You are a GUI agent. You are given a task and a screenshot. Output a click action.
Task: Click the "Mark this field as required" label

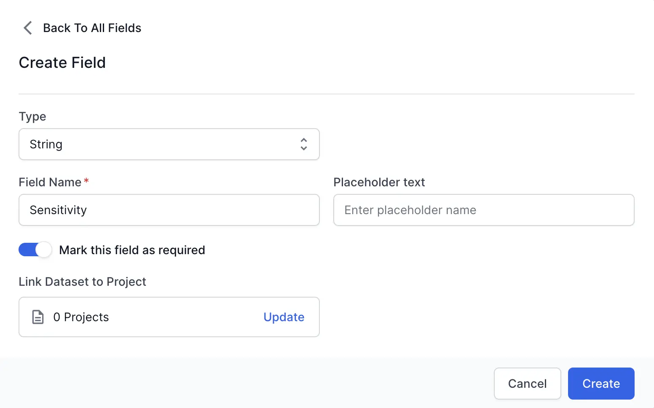(132, 250)
